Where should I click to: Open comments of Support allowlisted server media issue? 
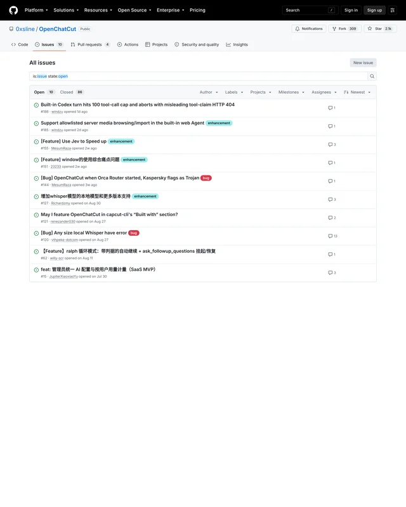pyautogui.click(x=332, y=126)
